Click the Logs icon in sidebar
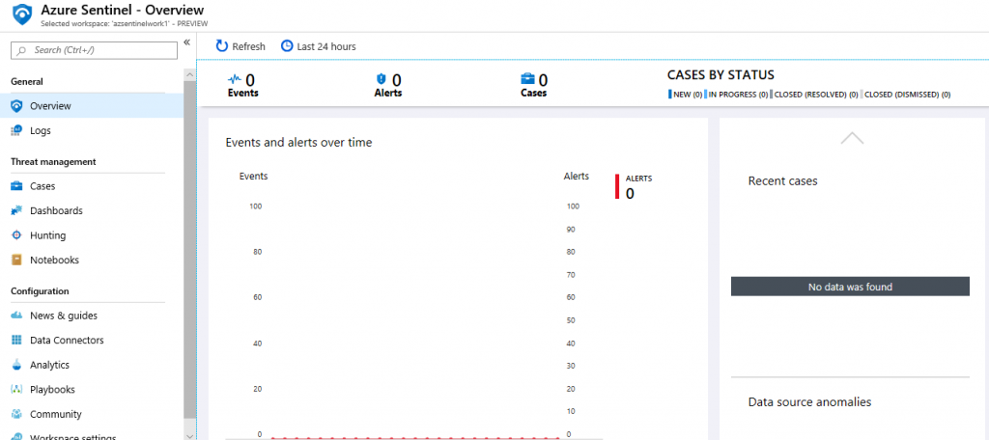 click(x=16, y=130)
